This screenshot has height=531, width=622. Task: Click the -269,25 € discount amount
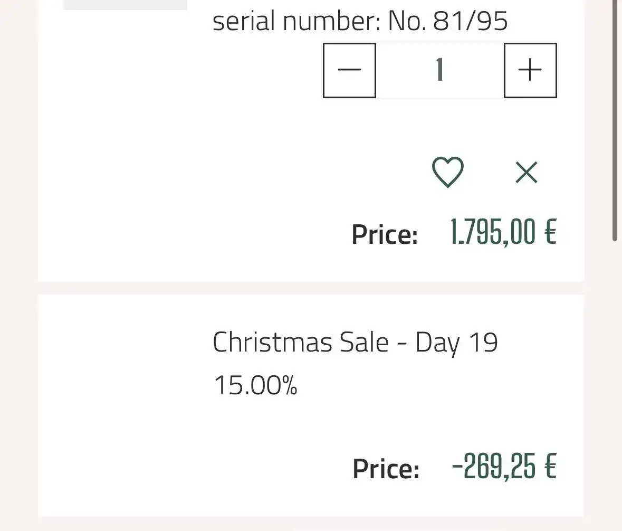point(504,466)
